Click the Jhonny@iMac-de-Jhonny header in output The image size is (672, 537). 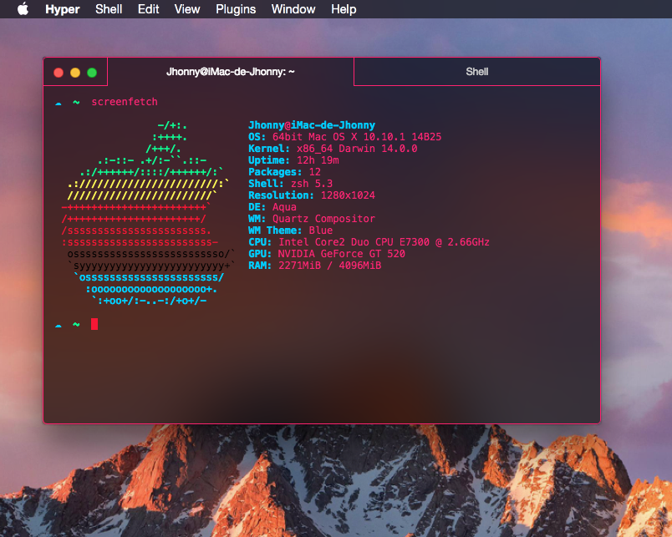click(312, 125)
